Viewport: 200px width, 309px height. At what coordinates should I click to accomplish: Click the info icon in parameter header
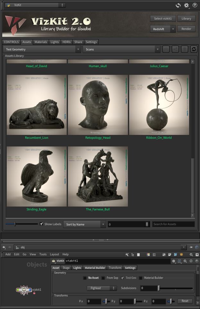pos(191,261)
